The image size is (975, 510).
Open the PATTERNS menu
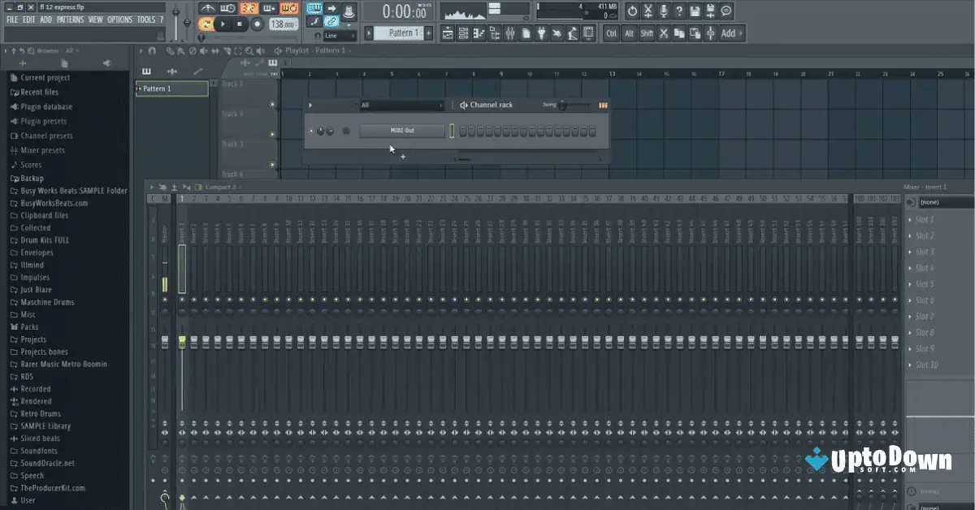71,19
